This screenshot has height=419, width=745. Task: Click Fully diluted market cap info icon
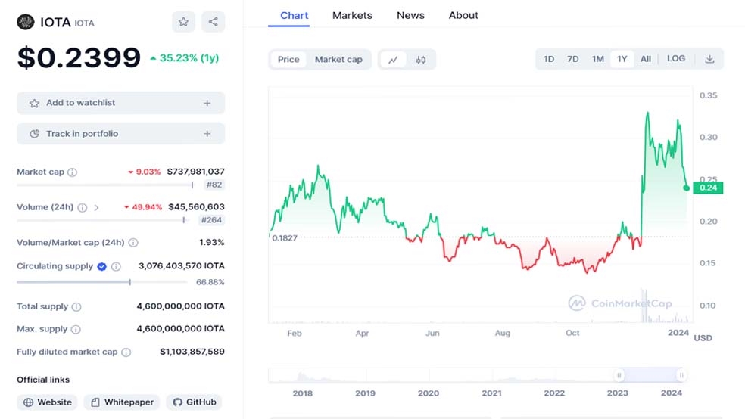[126, 352]
